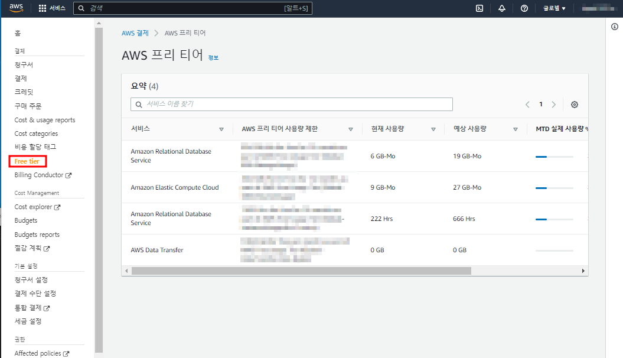Open the help question mark icon
The height and width of the screenshot is (358, 623).
(x=524, y=8)
